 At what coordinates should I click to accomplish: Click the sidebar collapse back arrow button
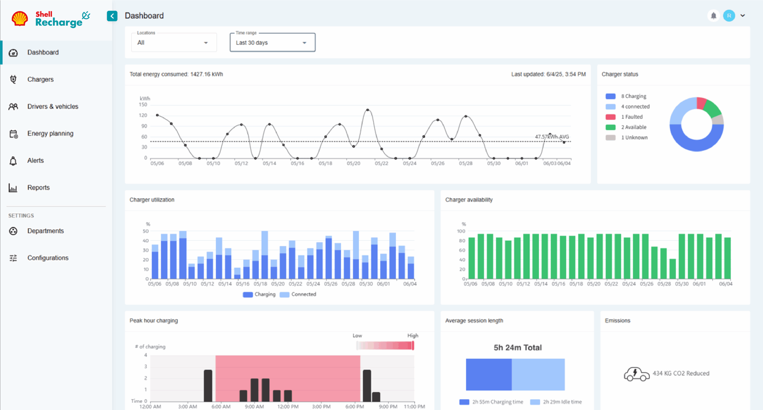click(112, 16)
